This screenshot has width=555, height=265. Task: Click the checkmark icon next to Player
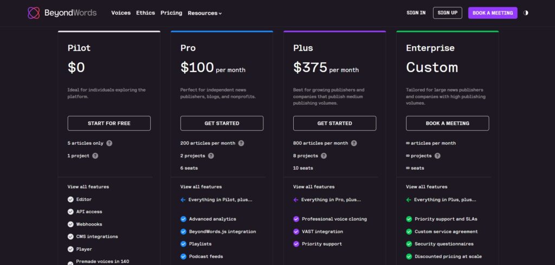70,249
